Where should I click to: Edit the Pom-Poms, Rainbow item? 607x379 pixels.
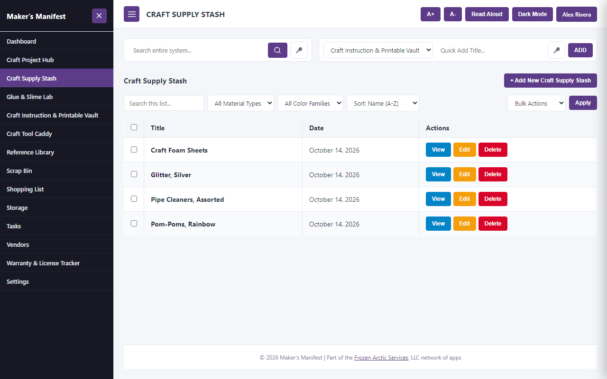pyautogui.click(x=465, y=224)
